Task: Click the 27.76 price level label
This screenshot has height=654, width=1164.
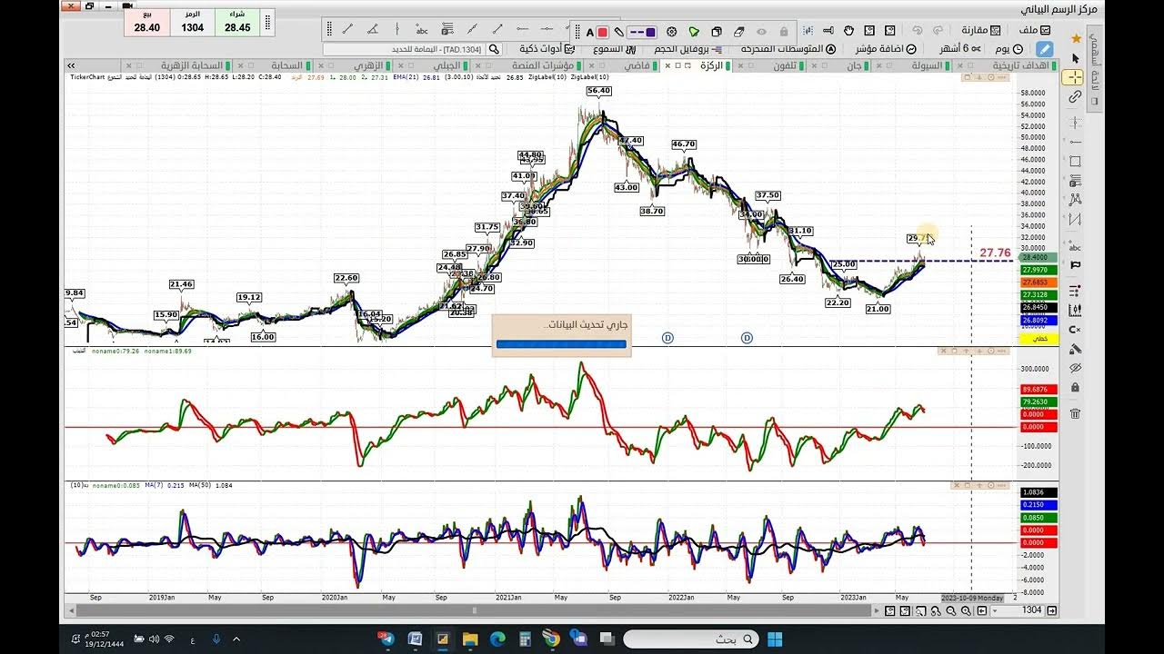Action: (x=995, y=253)
